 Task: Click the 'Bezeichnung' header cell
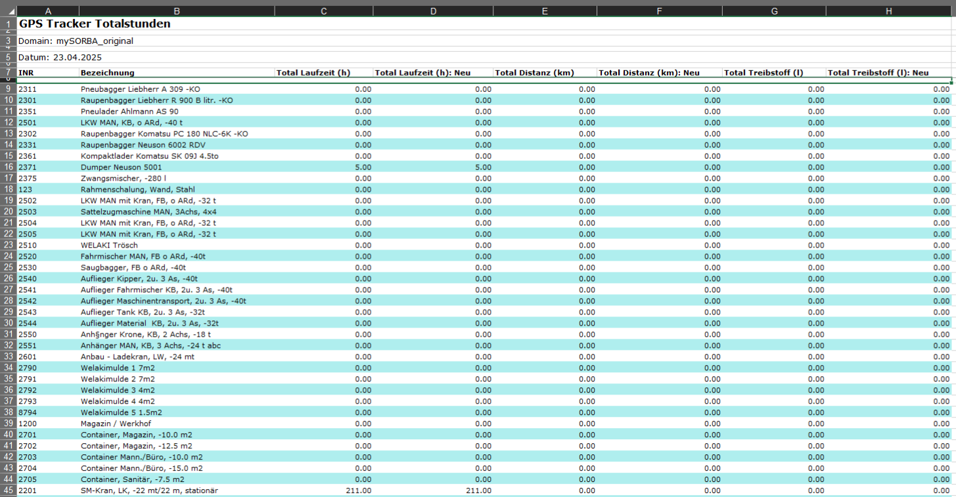tap(177, 72)
